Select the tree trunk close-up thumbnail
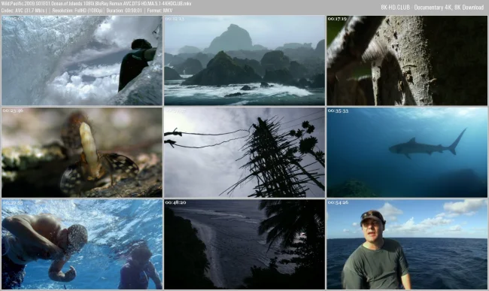 407,60
